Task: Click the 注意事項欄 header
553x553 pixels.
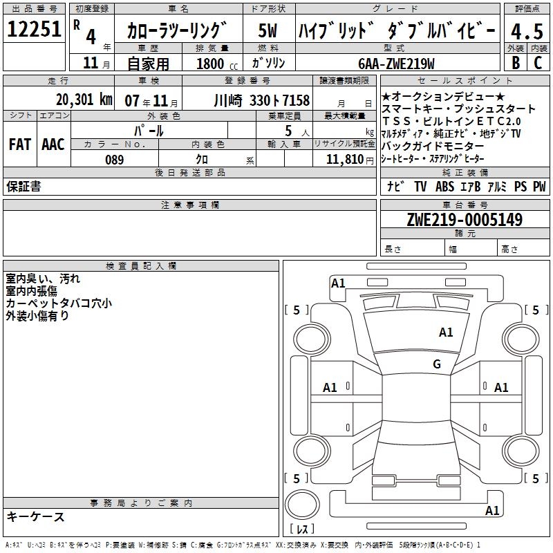Action: pos(189,205)
